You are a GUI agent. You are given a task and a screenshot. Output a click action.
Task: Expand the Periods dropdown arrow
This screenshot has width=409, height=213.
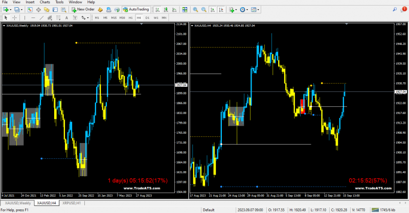coord(247,10)
